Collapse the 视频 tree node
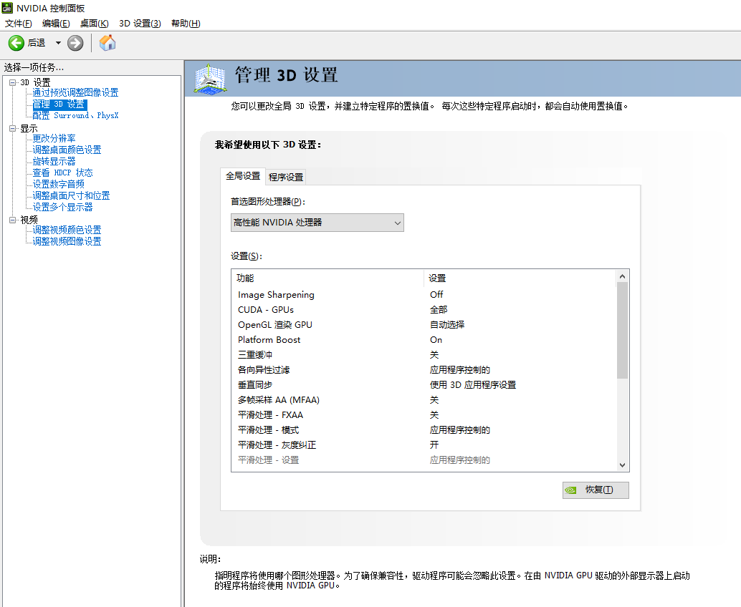 (13, 220)
